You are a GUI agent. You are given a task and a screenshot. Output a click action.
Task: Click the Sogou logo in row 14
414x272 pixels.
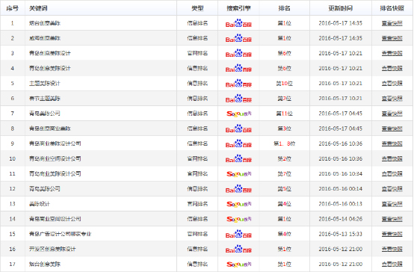tap(239, 219)
